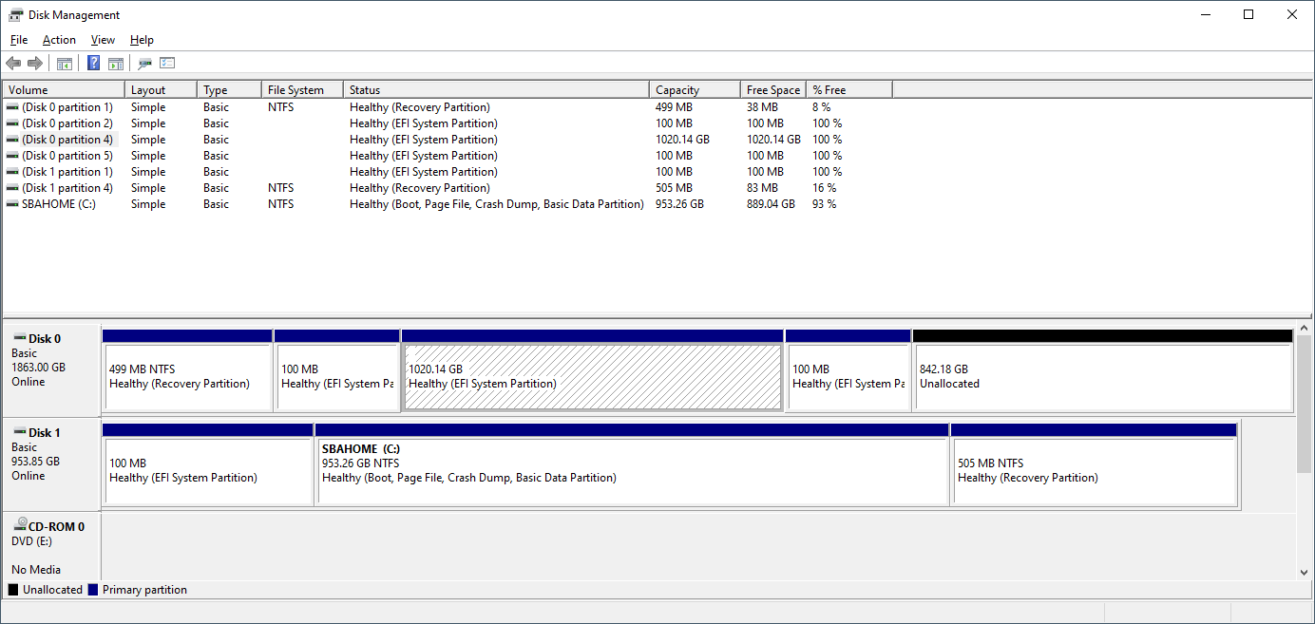Select the 499 MB NTFS Recovery partition on Disk 0
Image resolution: width=1315 pixels, height=624 pixels.
pos(187,370)
